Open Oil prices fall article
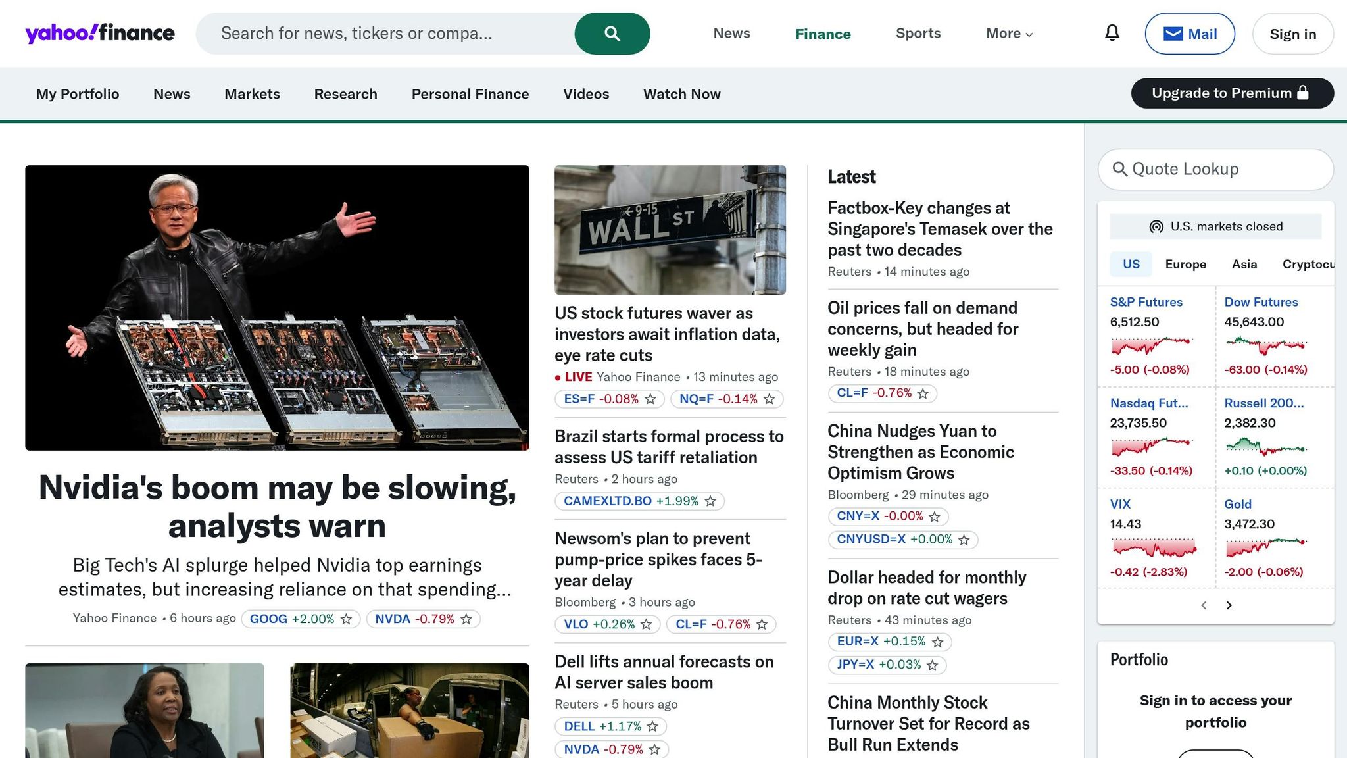The width and height of the screenshot is (1347, 758). [x=923, y=329]
